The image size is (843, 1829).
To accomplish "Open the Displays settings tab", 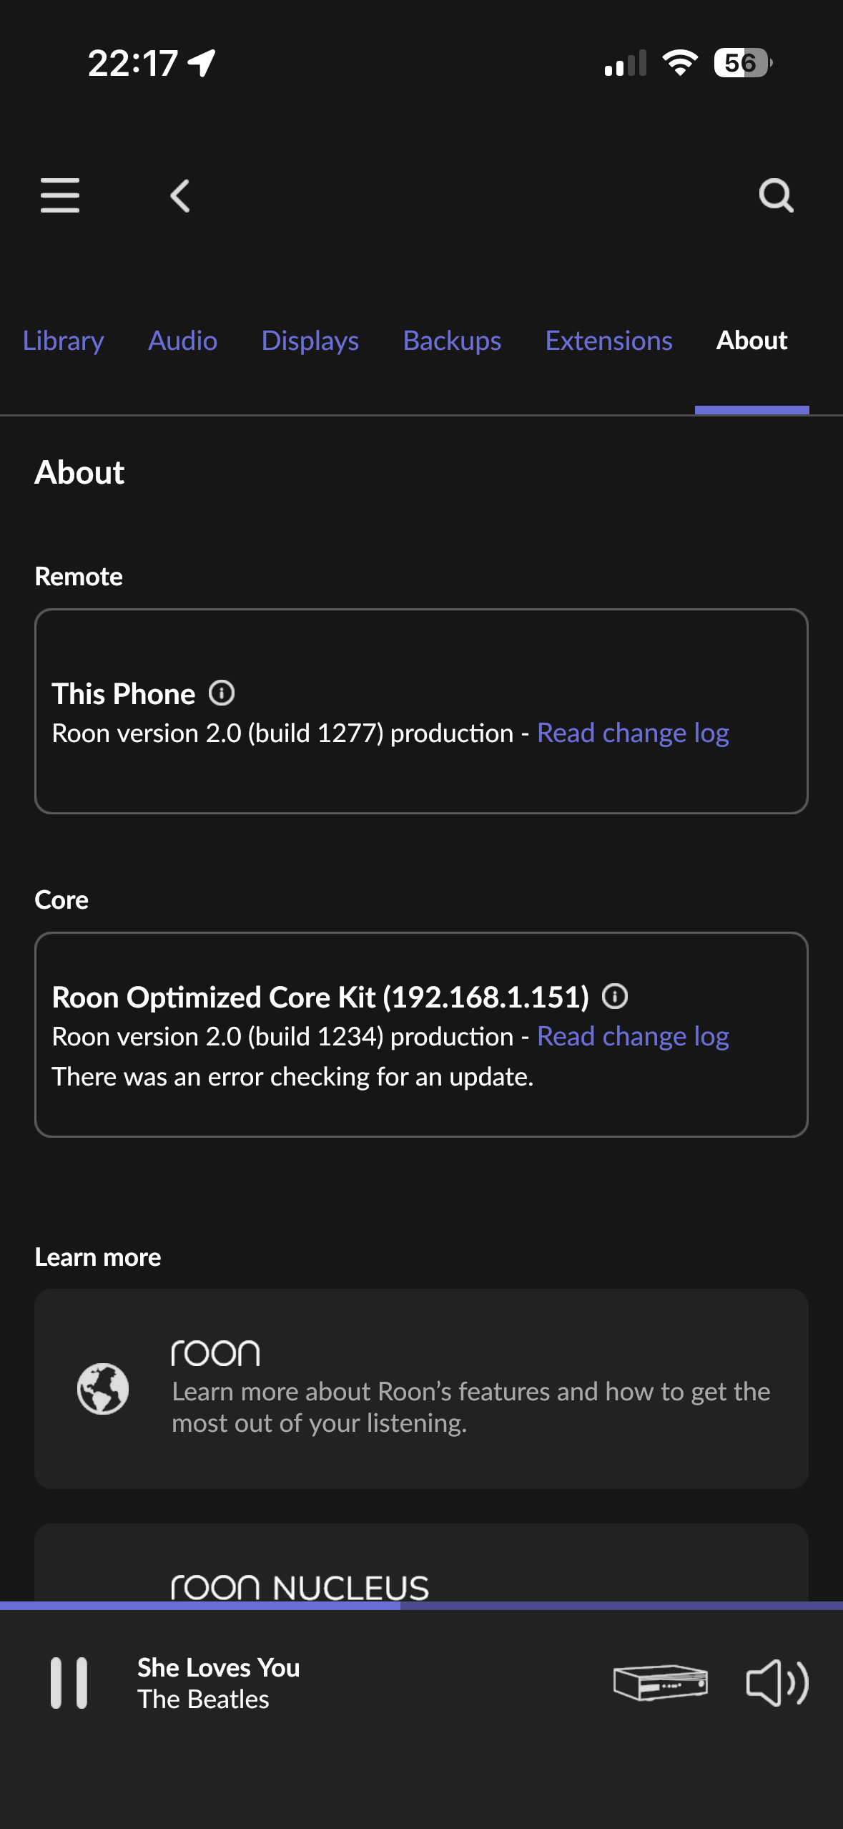I will point(310,341).
